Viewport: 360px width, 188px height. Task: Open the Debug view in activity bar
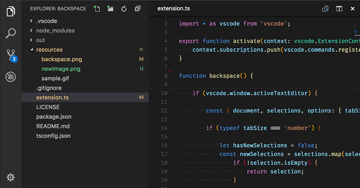11,77
